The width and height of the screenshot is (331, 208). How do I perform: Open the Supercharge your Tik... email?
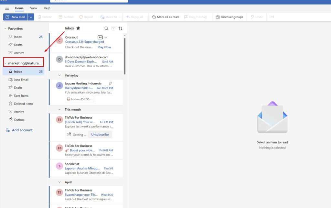tap(86, 195)
